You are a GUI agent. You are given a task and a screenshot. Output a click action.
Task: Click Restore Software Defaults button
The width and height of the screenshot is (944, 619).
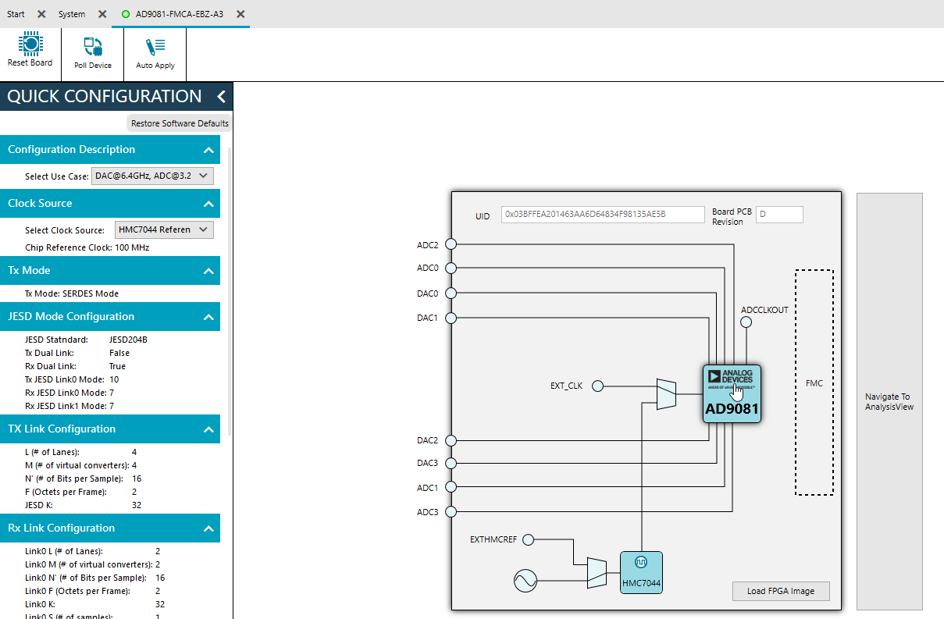pos(180,123)
